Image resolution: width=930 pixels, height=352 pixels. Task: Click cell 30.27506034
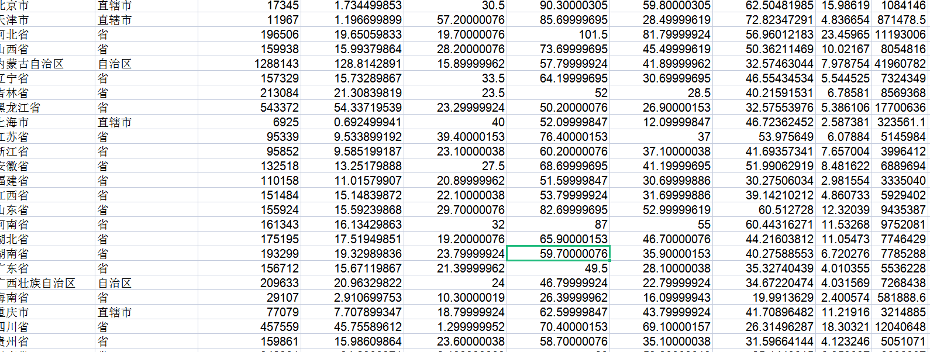click(x=764, y=181)
